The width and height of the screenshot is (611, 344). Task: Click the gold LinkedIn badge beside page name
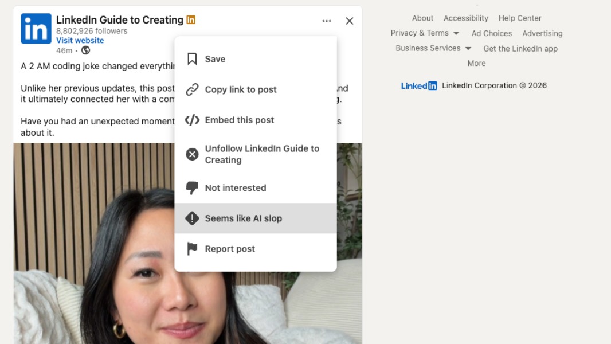click(191, 20)
